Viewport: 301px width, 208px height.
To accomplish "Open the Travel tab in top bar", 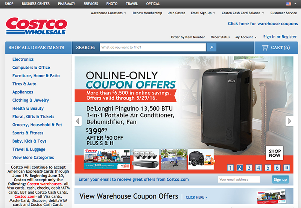I will click(x=132, y=4).
